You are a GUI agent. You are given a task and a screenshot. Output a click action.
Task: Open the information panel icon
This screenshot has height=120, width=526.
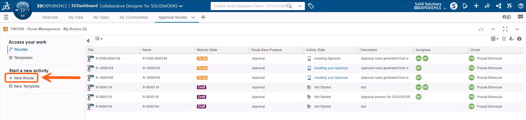(x=519, y=39)
